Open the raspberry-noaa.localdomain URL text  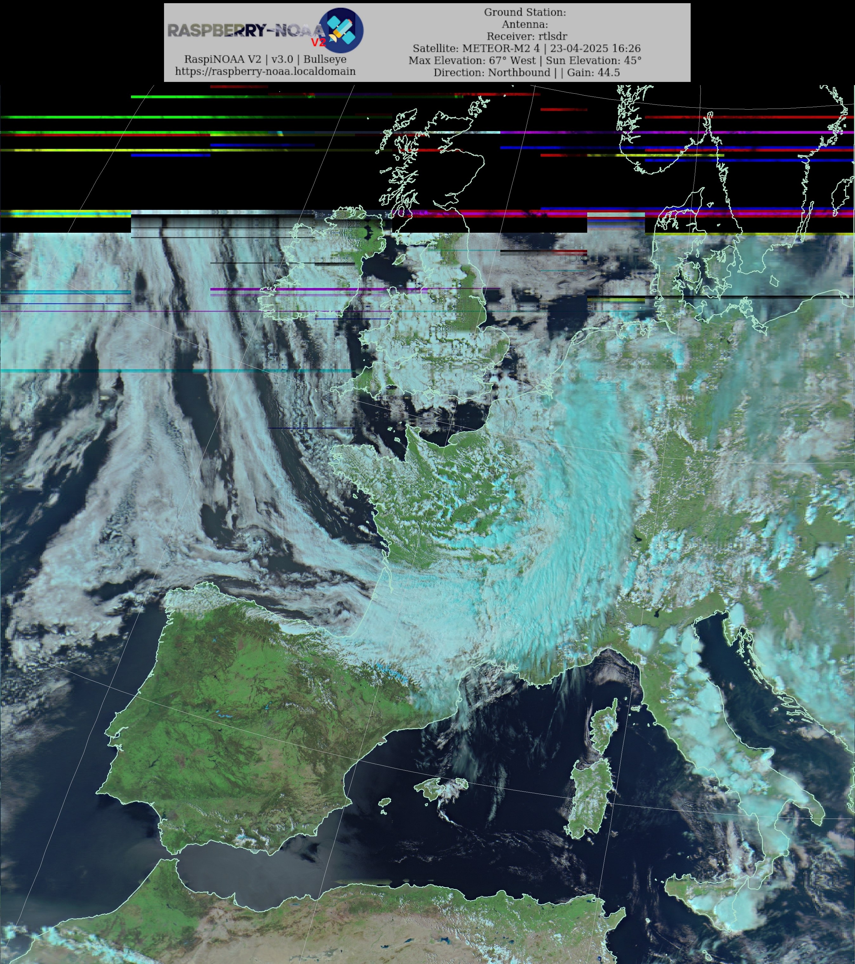click(x=265, y=71)
